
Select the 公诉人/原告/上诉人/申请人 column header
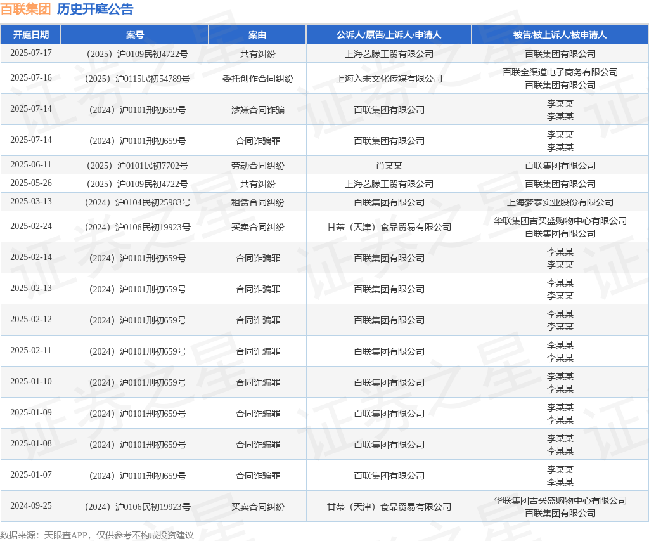click(x=389, y=35)
